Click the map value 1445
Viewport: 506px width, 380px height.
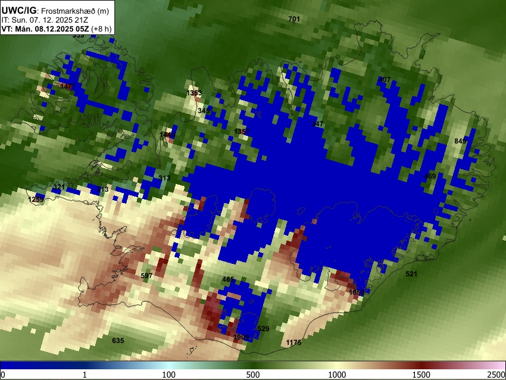[x=167, y=134]
